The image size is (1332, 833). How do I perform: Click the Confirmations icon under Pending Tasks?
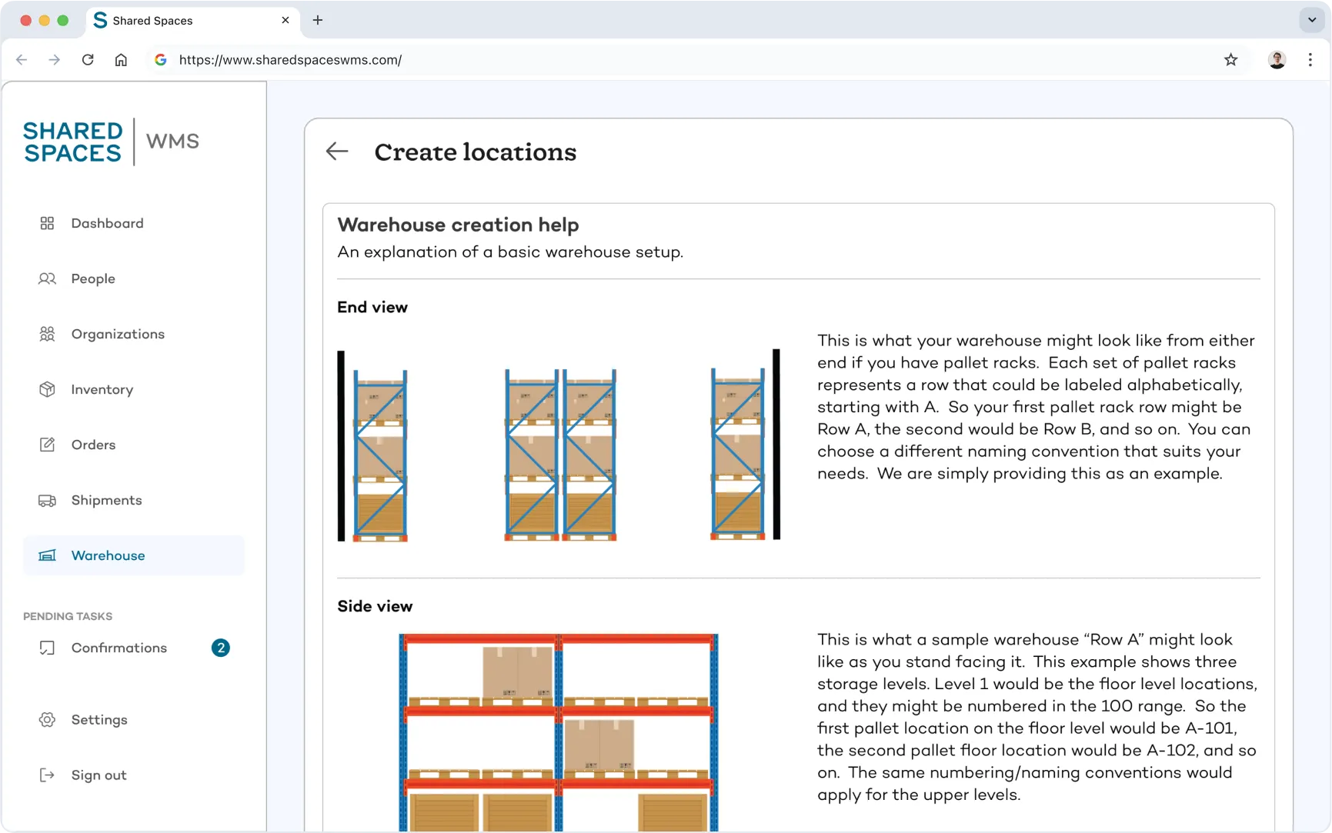click(x=47, y=648)
